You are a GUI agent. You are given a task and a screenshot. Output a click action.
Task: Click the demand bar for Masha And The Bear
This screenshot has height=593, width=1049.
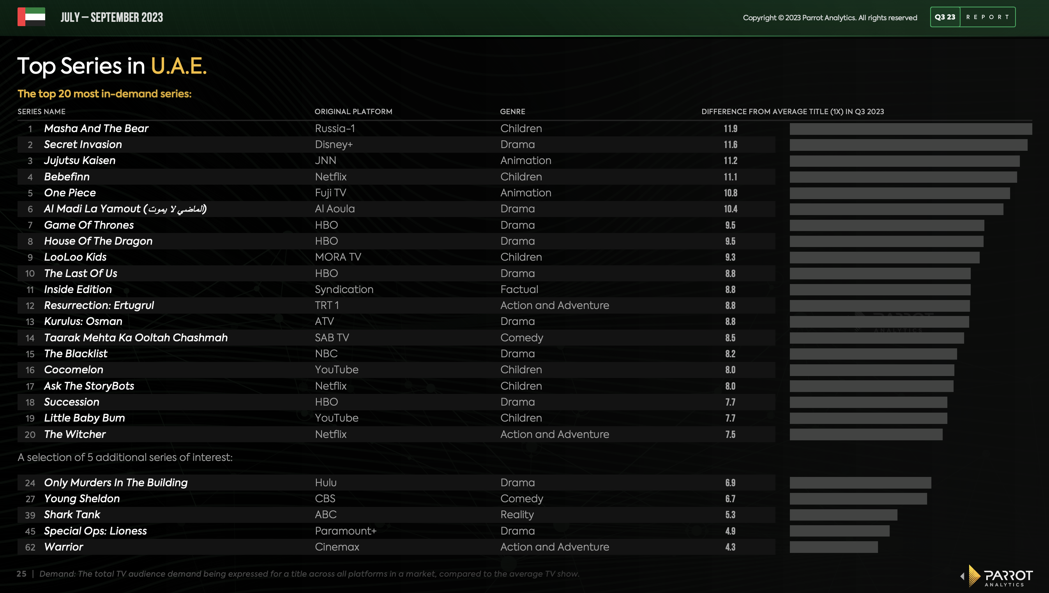[x=911, y=129]
